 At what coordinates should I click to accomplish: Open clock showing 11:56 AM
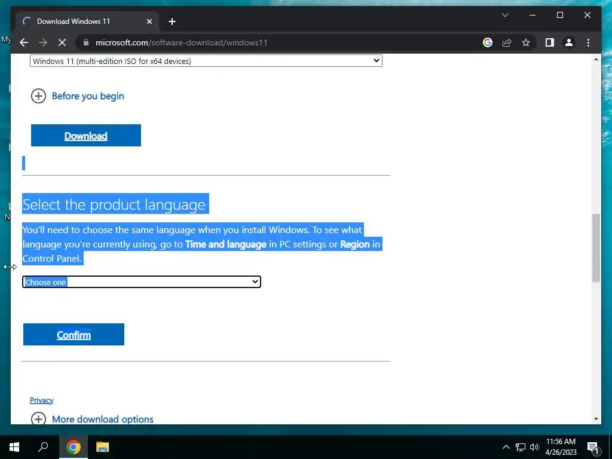561,447
